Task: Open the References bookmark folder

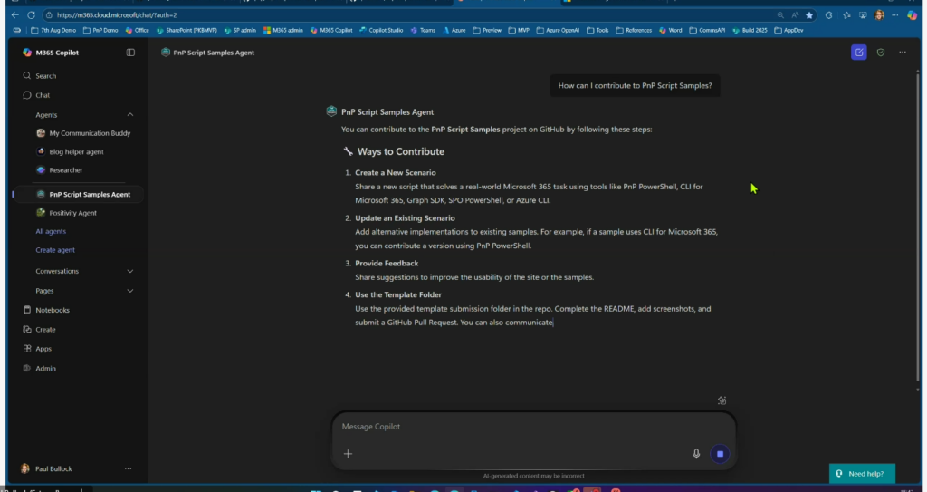Action: click(634, 30)
